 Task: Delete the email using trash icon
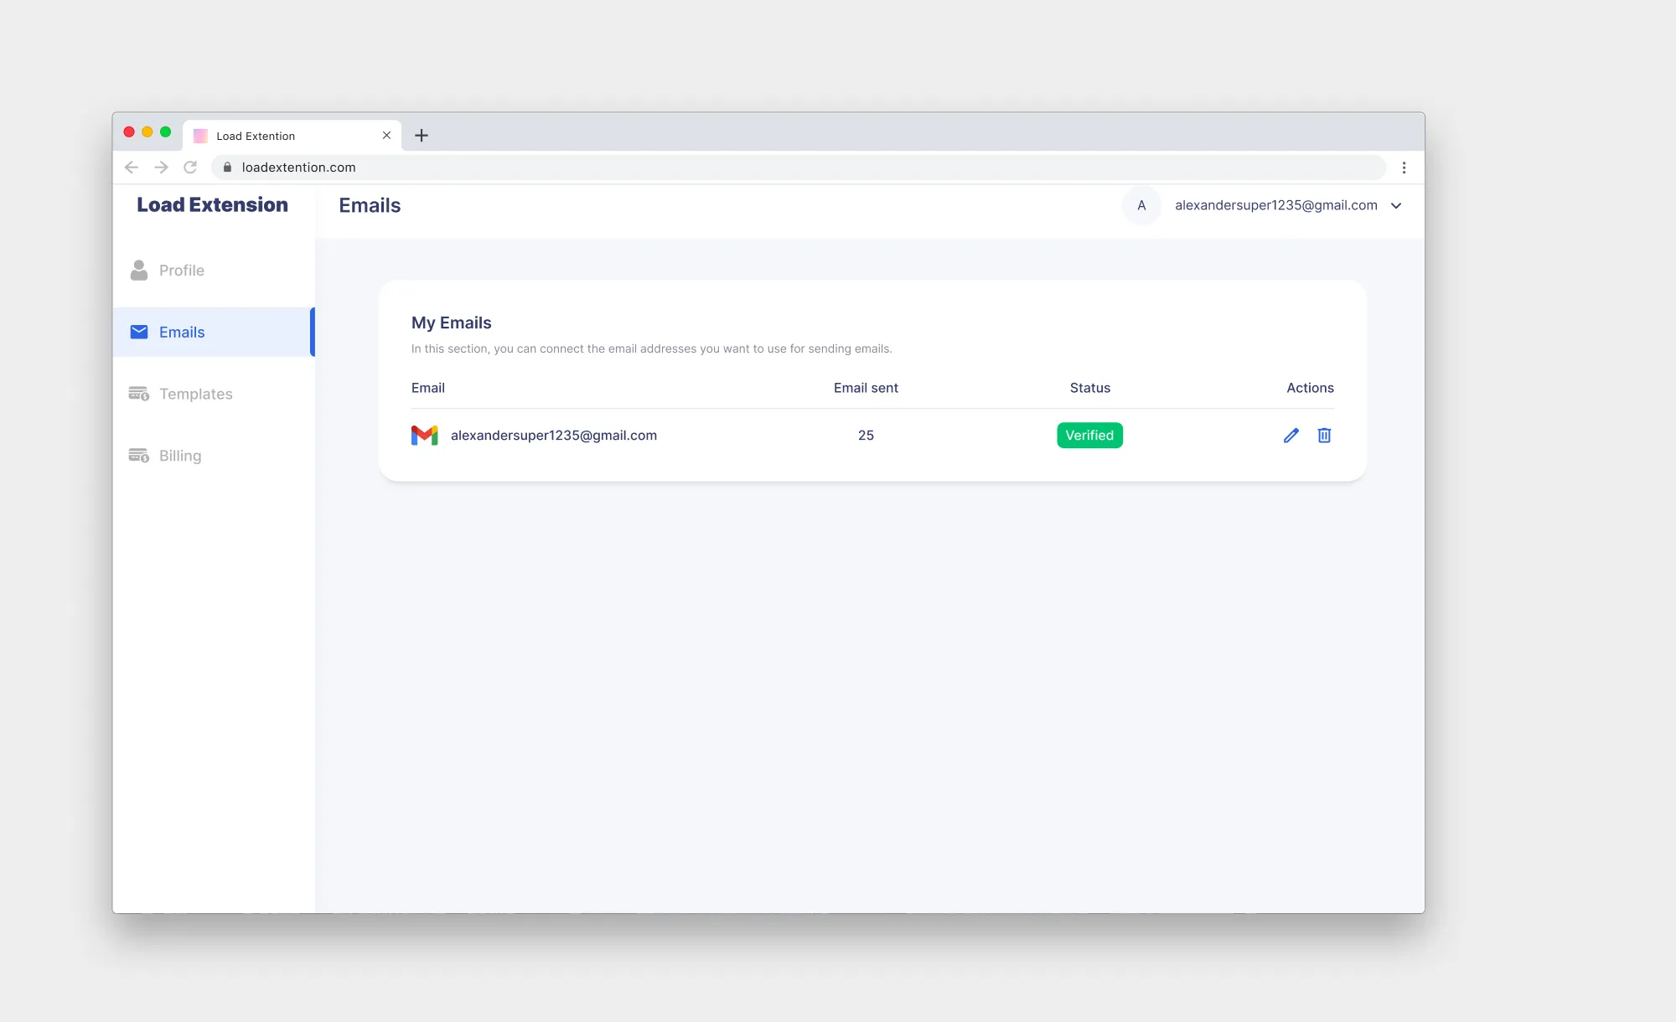[1324, 436]
